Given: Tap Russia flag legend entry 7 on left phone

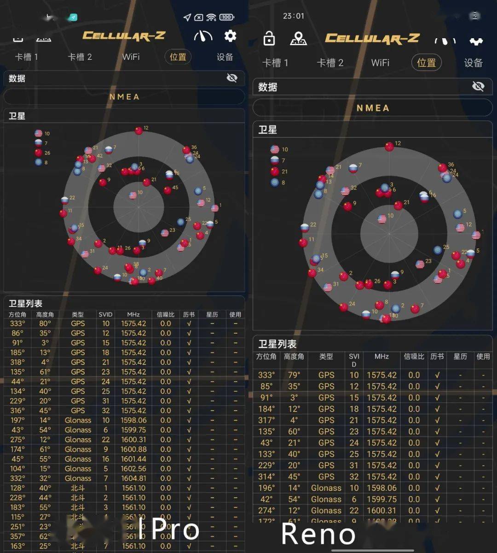Looking at the screenshot, I should [41, 143].
